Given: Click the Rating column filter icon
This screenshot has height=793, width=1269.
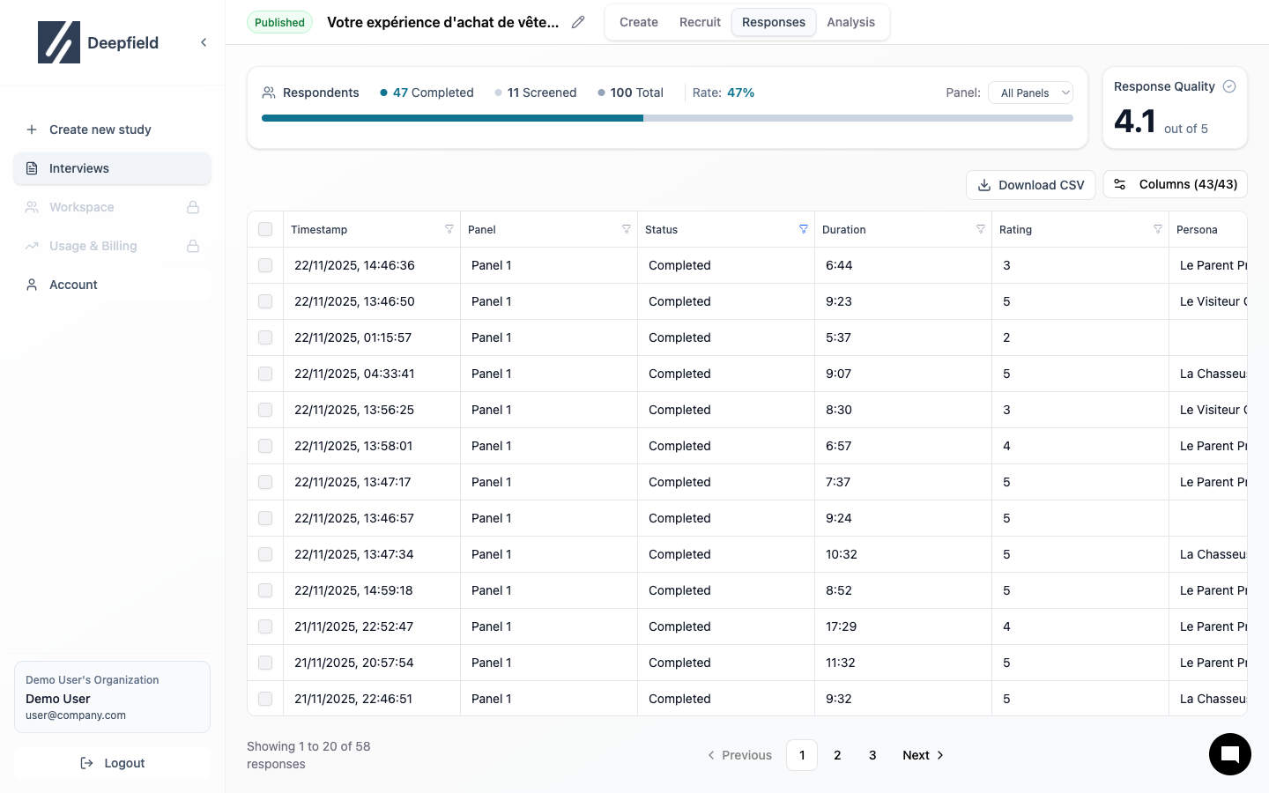Looking at the screenshot, I should point(1158,229).
